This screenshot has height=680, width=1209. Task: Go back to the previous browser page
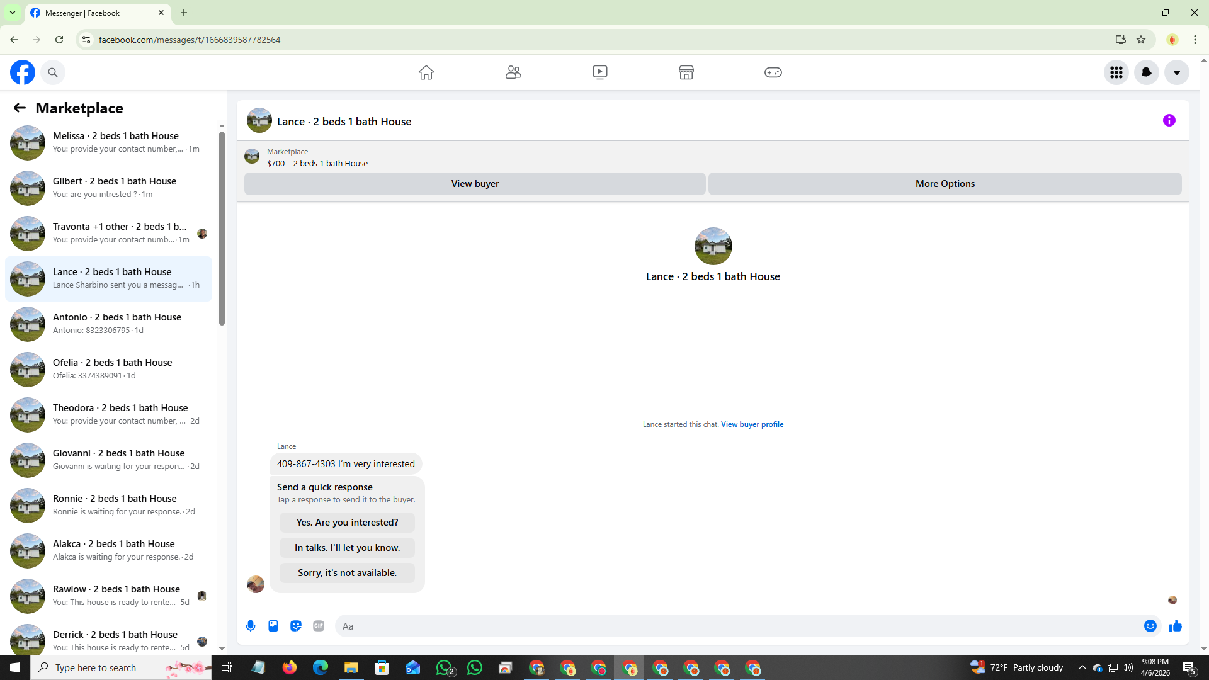[x=14, y=40]
